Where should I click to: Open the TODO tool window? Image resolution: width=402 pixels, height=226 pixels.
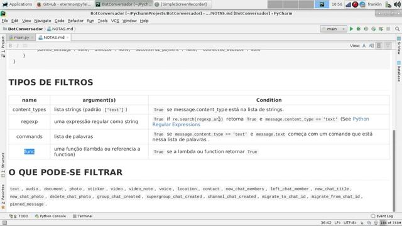coord(18,216)
